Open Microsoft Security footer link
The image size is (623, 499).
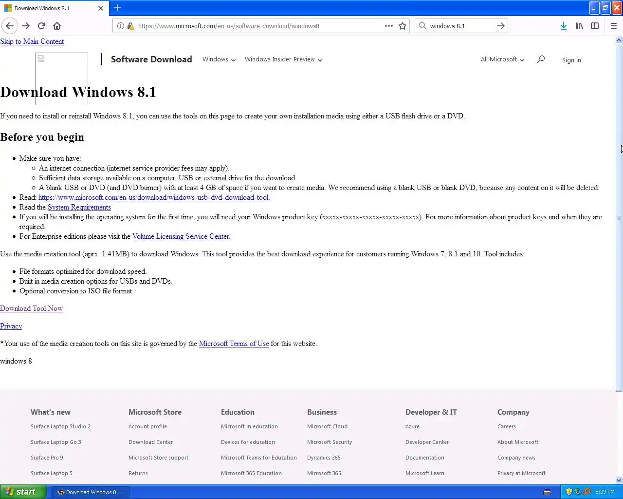330,442
